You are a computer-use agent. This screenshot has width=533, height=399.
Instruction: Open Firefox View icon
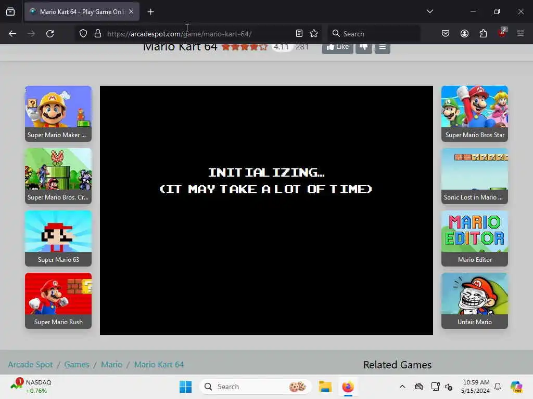click(x=10, y=12)
